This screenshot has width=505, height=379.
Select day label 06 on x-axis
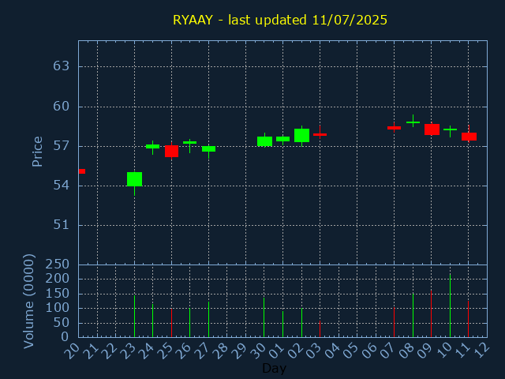tap(368, 351)
